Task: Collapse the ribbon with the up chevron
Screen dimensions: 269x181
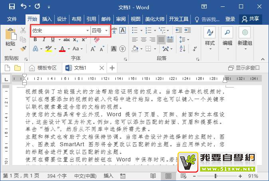Action: 263,59
